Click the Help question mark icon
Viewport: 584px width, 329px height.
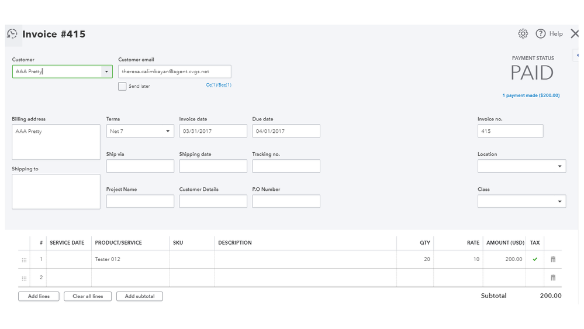point(540,34)
